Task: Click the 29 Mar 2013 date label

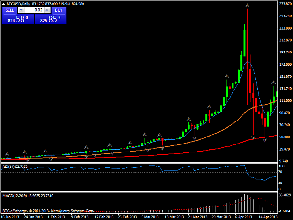Action: click(x=221, y=217)
